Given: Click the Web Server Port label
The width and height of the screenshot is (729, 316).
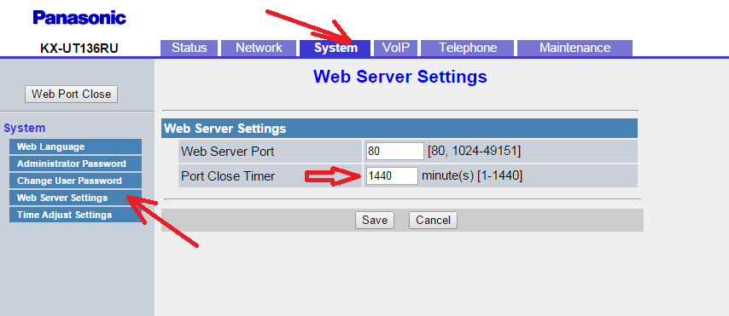Looking at the screenshot, I should tap(227, 152).
